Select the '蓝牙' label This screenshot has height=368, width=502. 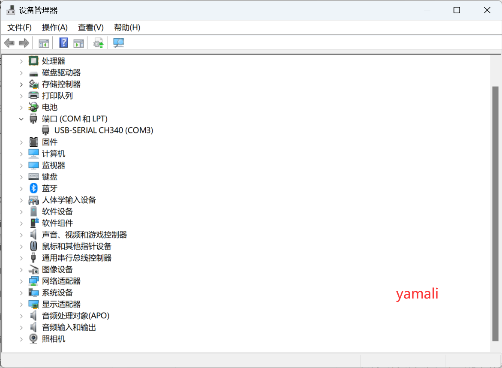50,188
